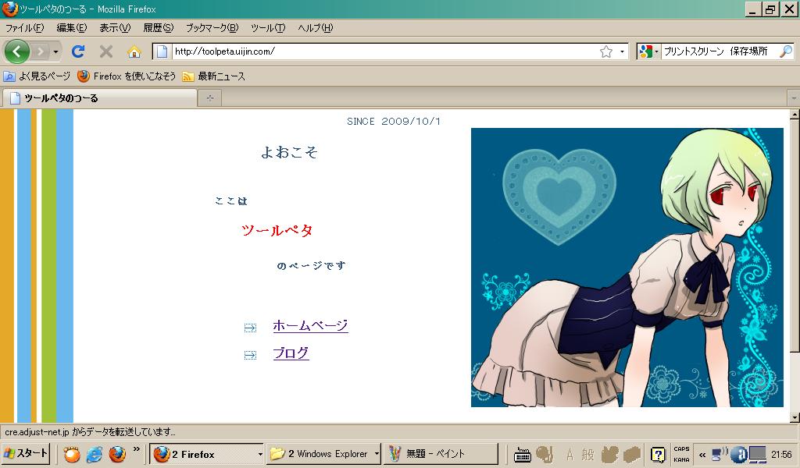The image size is (800, 468).
Task: Bookmark this page with the star icon
Action: [606, 51]
